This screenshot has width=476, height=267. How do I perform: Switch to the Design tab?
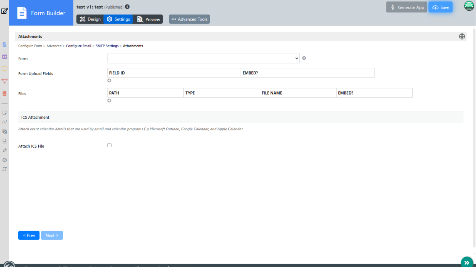pos(90,19)
